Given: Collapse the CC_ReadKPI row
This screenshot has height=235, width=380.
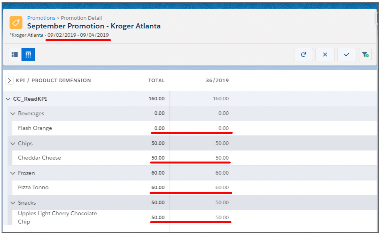Looking at the screenshot, I should point(8,99).
